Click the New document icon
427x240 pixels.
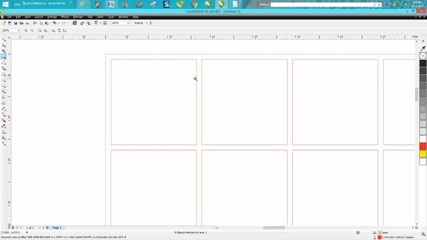tap(4, 23)
